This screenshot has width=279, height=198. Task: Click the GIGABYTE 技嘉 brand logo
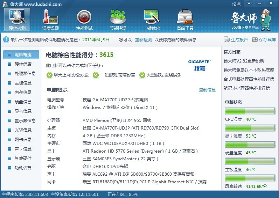[200, 65]
